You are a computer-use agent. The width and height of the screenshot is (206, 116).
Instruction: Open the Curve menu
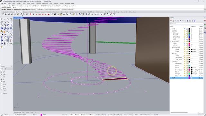click(x=14, y=3)
